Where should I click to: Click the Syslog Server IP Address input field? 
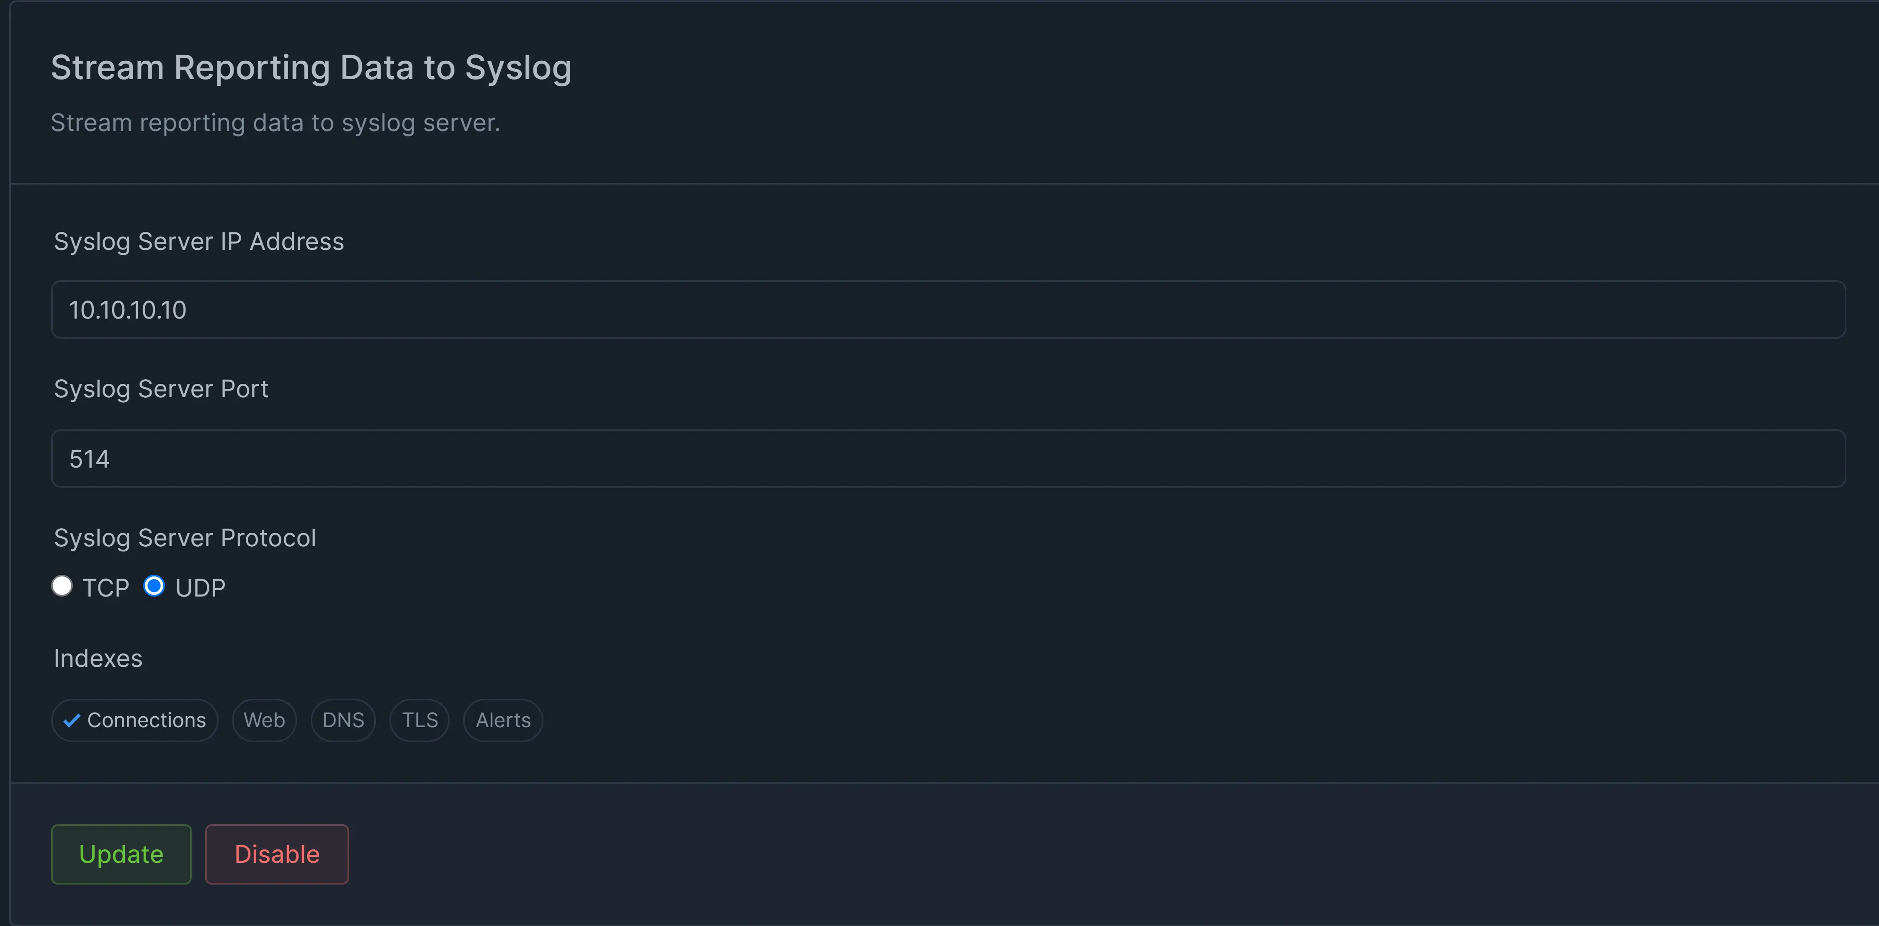click(948, 310)
